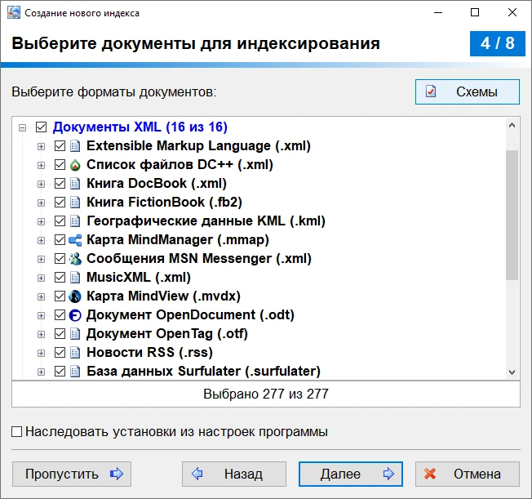The height and width of the screenshot is (499, 532).
Task: Expand Книга FictionBook (.fb2) node
Action: coord(41,203)
